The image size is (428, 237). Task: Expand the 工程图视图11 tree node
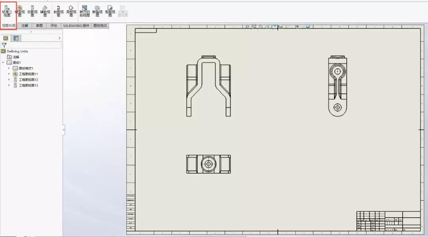click(x=9, y=74)
